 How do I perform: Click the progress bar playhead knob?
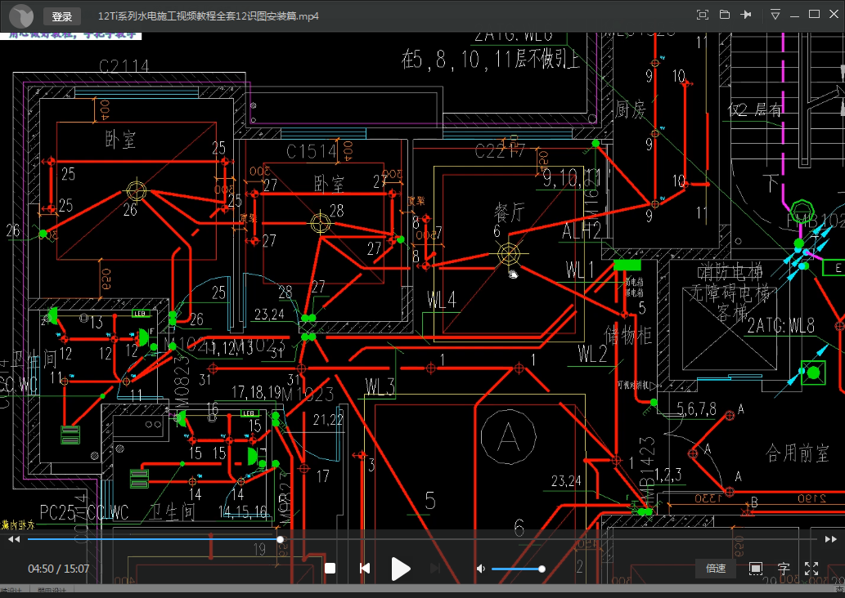point(281,539)
